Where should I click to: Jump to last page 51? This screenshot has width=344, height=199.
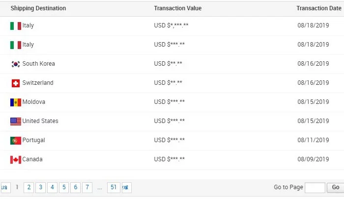114,188
